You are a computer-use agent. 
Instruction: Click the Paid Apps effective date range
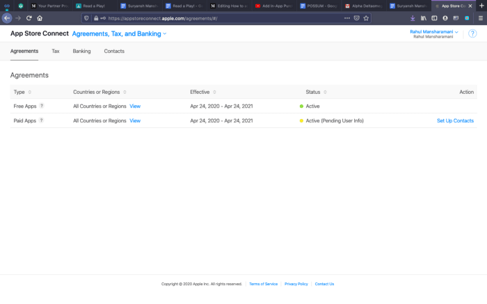point(221,121)
